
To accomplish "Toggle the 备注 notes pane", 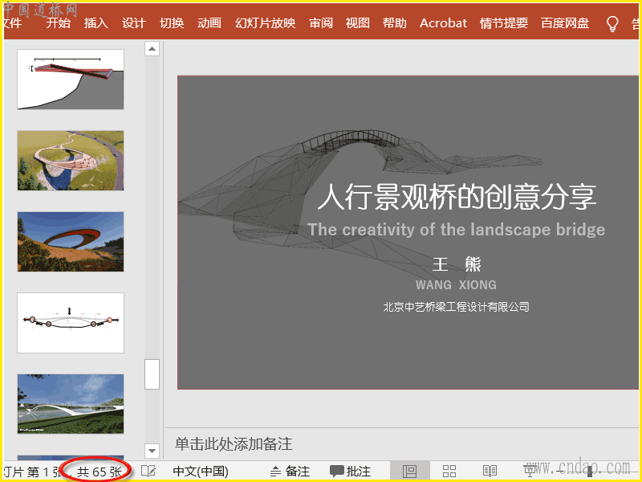I will [x=290, y=472].
